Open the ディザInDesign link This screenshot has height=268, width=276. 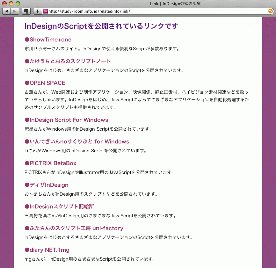(47, 185)
